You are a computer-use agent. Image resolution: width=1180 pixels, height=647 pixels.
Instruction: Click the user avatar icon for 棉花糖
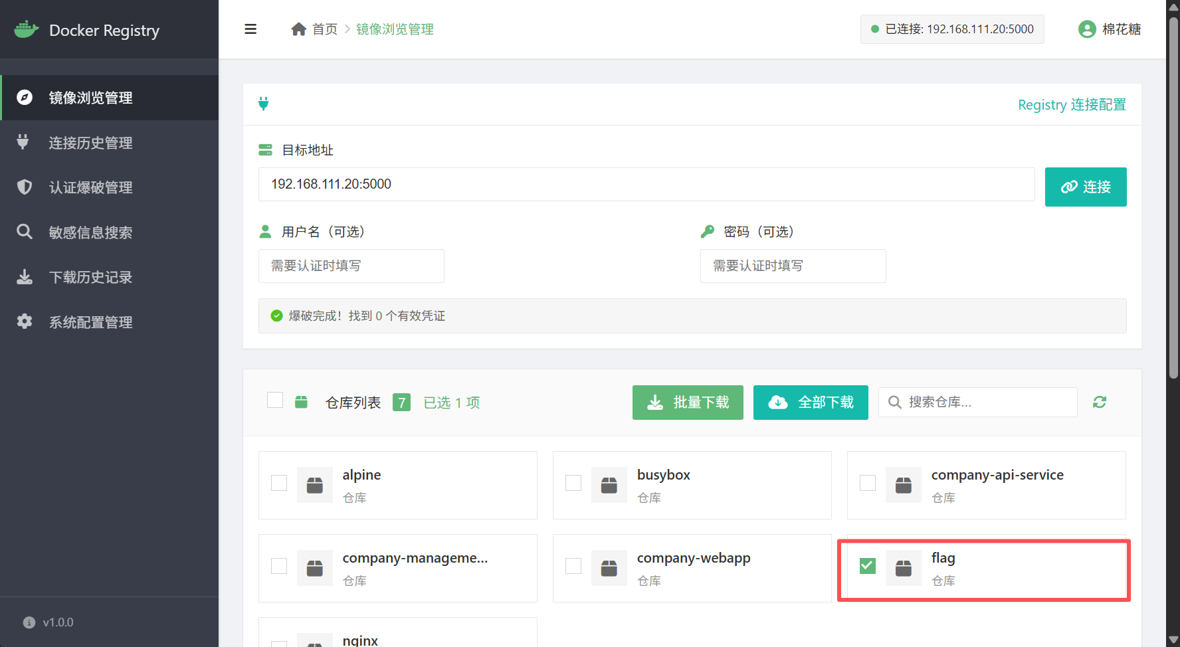1087,29
